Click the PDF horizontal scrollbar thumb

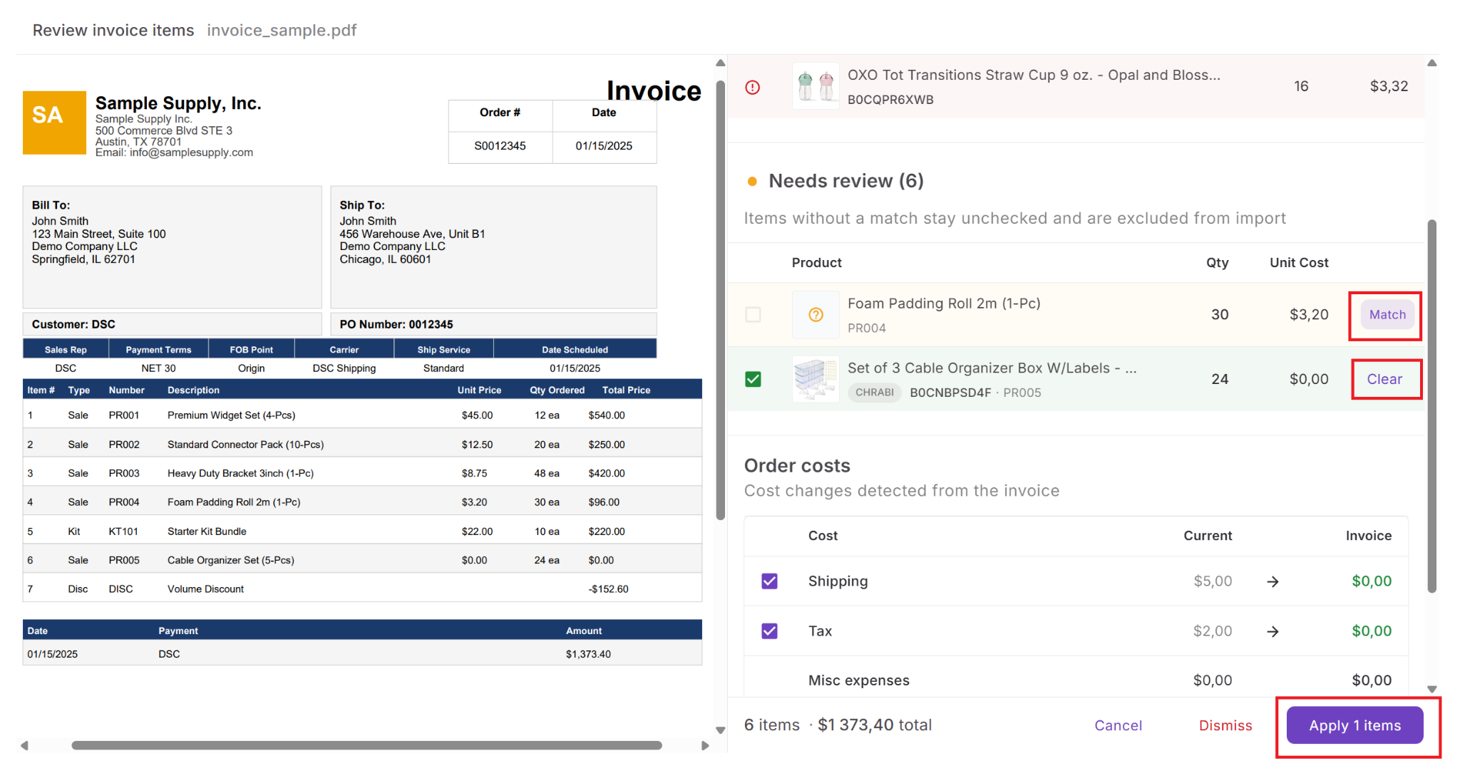(366, 745)
